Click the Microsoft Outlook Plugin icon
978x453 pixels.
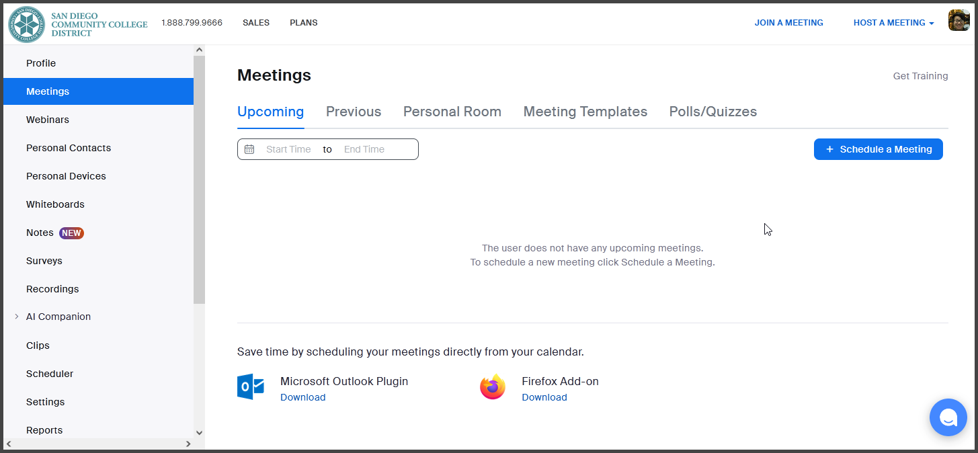click(x=250, y=386)
